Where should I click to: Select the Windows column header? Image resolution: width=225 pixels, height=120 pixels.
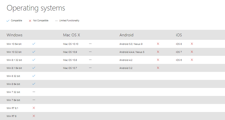(15, 35)
